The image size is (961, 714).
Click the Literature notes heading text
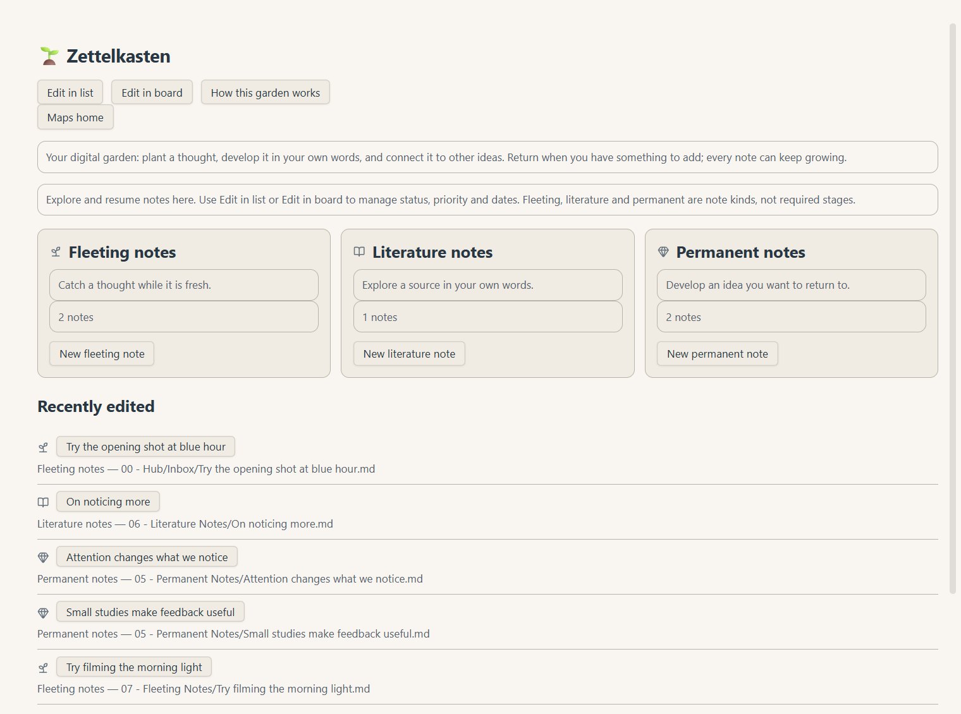tap(432, 252)
